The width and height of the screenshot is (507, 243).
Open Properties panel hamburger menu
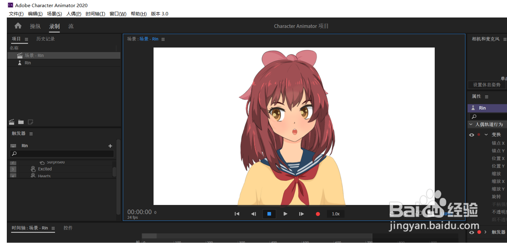pos(487,97)
